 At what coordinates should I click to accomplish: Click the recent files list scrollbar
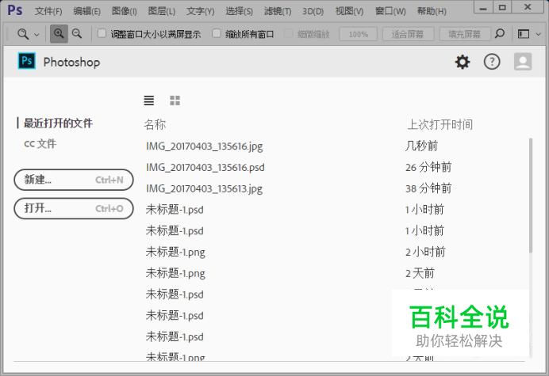pos(531,195)
